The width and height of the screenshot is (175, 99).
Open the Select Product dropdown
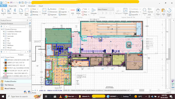106,9
